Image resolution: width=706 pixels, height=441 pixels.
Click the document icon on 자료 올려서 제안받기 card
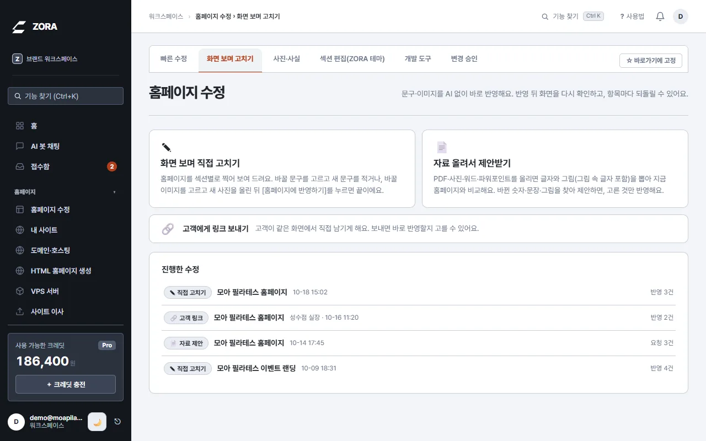pos(441,147)
